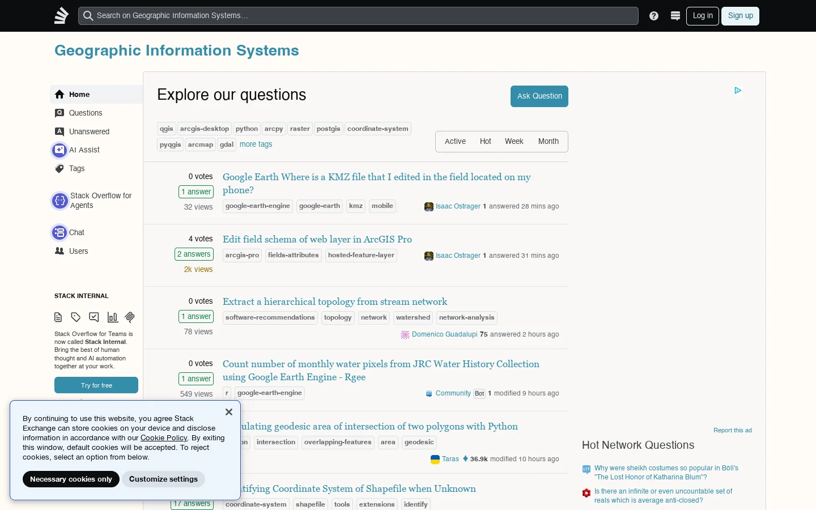Viewport: 816px width, 510px height.
Task: Click Taras's Ukrainian flag avatar
Action: pos(435,460)
